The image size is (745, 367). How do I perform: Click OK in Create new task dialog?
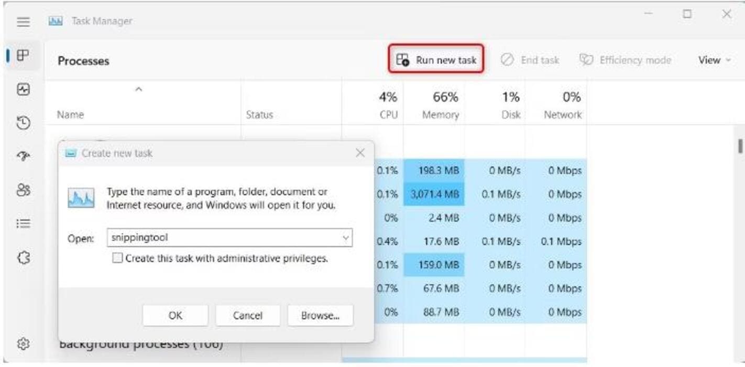click(x=176, y=316)
